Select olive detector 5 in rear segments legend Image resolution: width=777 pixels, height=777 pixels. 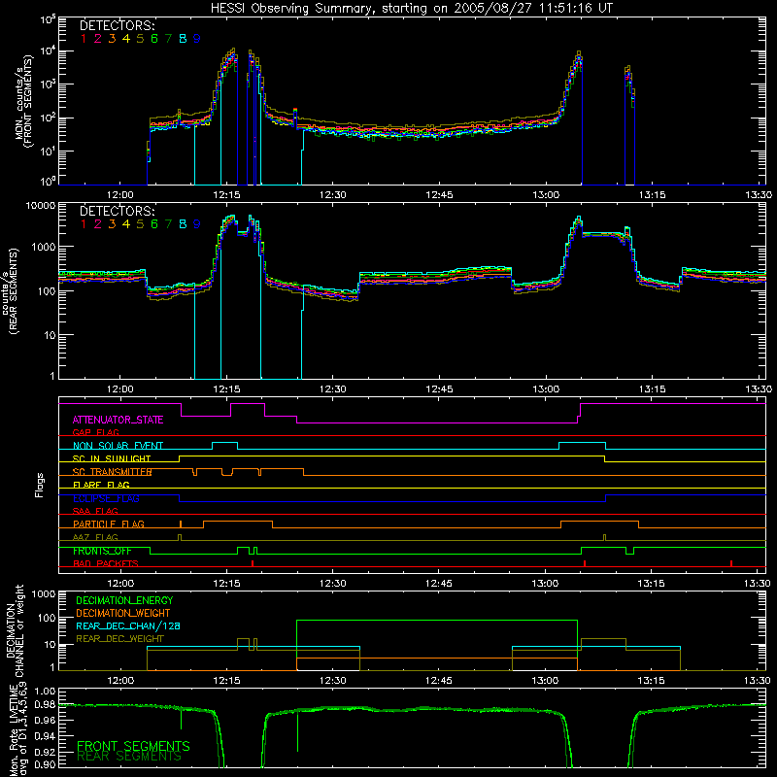pyautogui.click(x=140, y=224)
